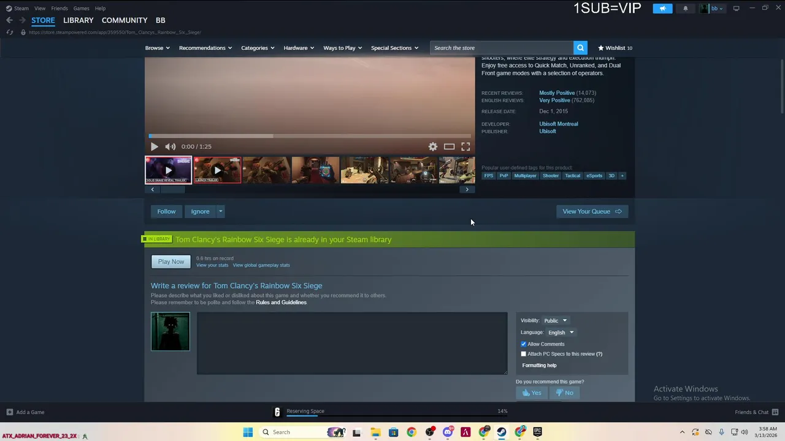Expand the Ways to Play menu
Viewport: 785px width, 441px height.
pos(343,48)
